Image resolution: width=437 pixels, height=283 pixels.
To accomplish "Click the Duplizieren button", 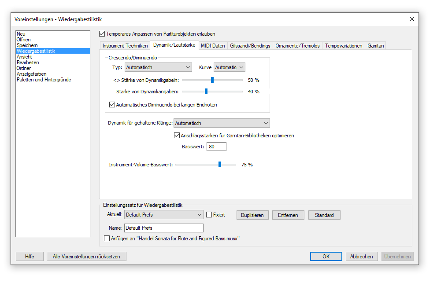I will tap(252, 215).
